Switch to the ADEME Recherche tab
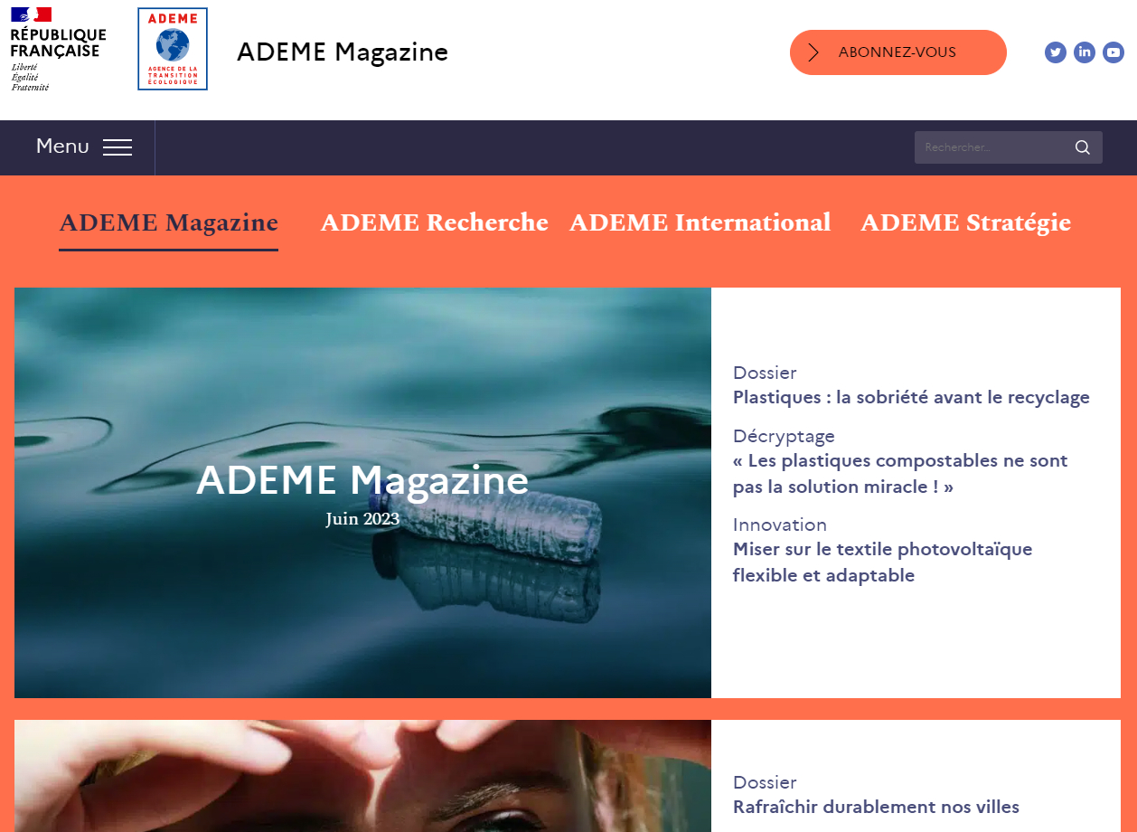 click(435, 222)
